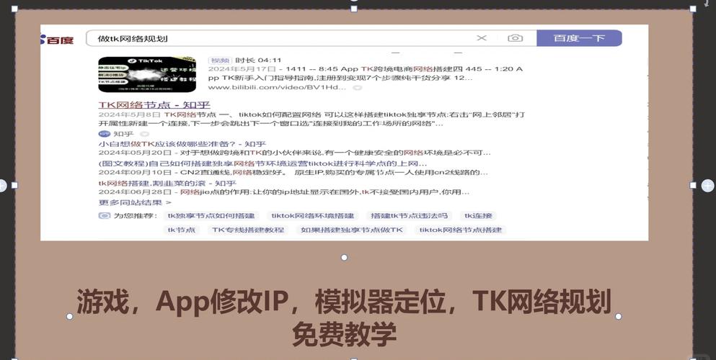
Task: Open the camera image-search icon
Action: point(515,38)
